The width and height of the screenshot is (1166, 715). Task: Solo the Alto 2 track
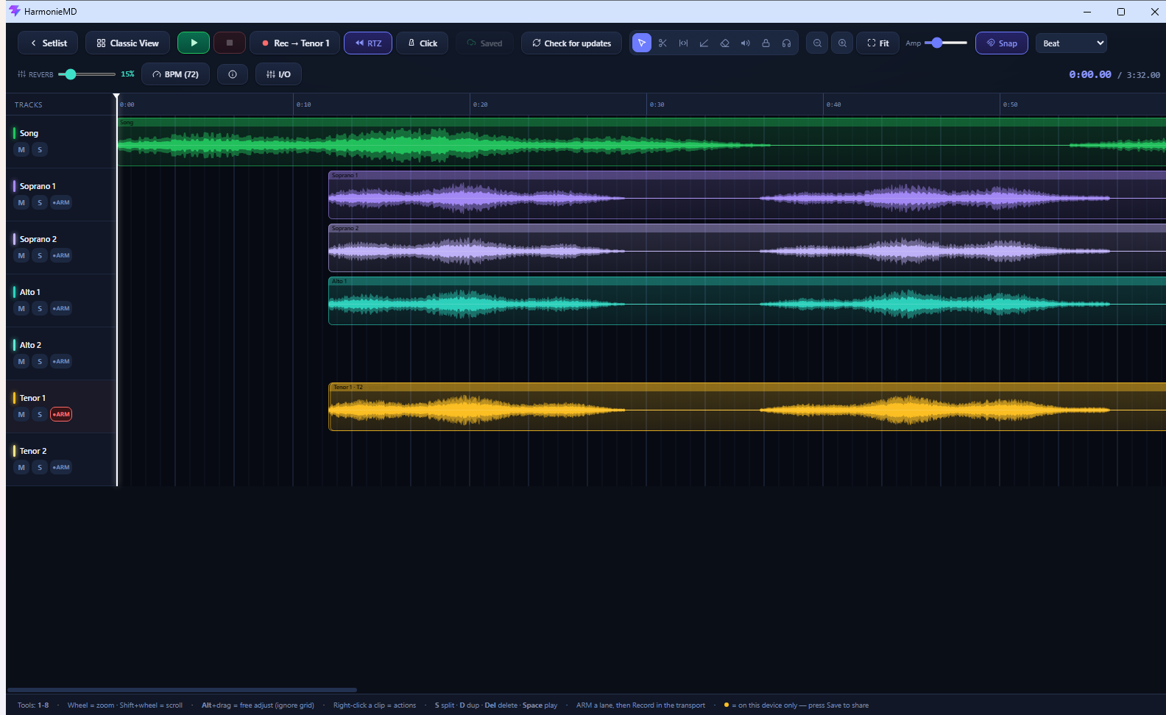(40, 361)
